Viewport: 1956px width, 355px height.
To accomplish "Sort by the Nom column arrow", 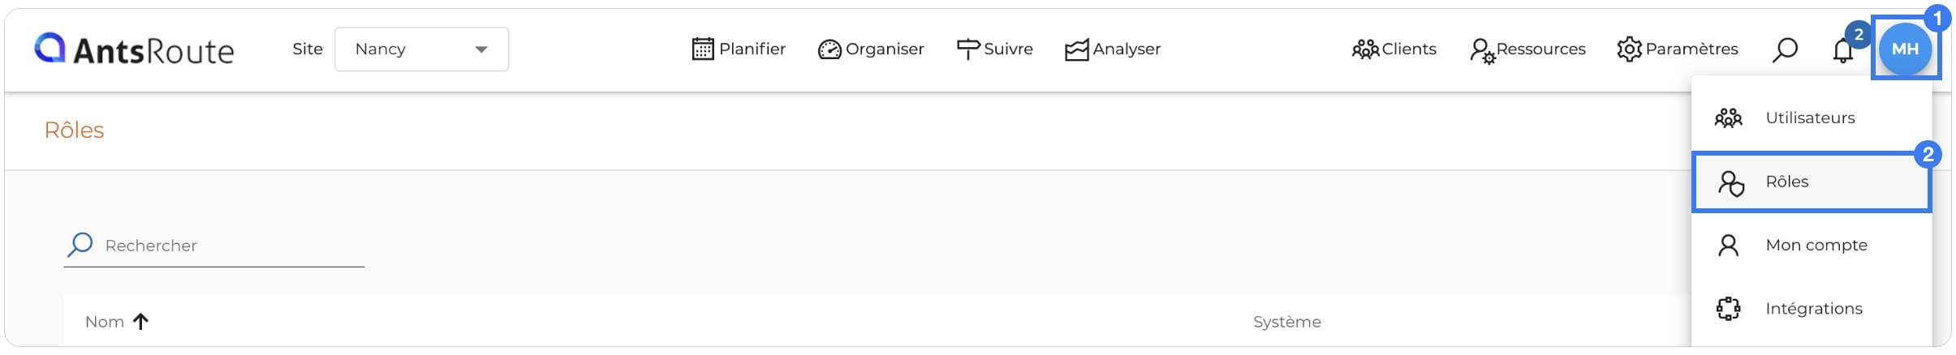I will coord(140,322).
